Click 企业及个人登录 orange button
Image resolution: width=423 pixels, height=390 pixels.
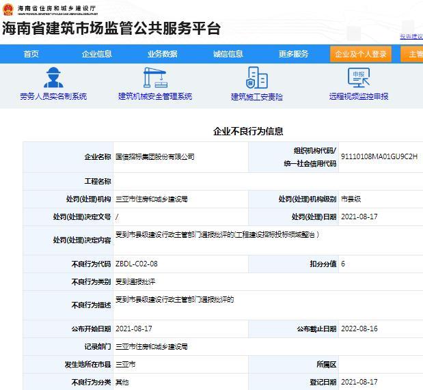click(361, 54)
